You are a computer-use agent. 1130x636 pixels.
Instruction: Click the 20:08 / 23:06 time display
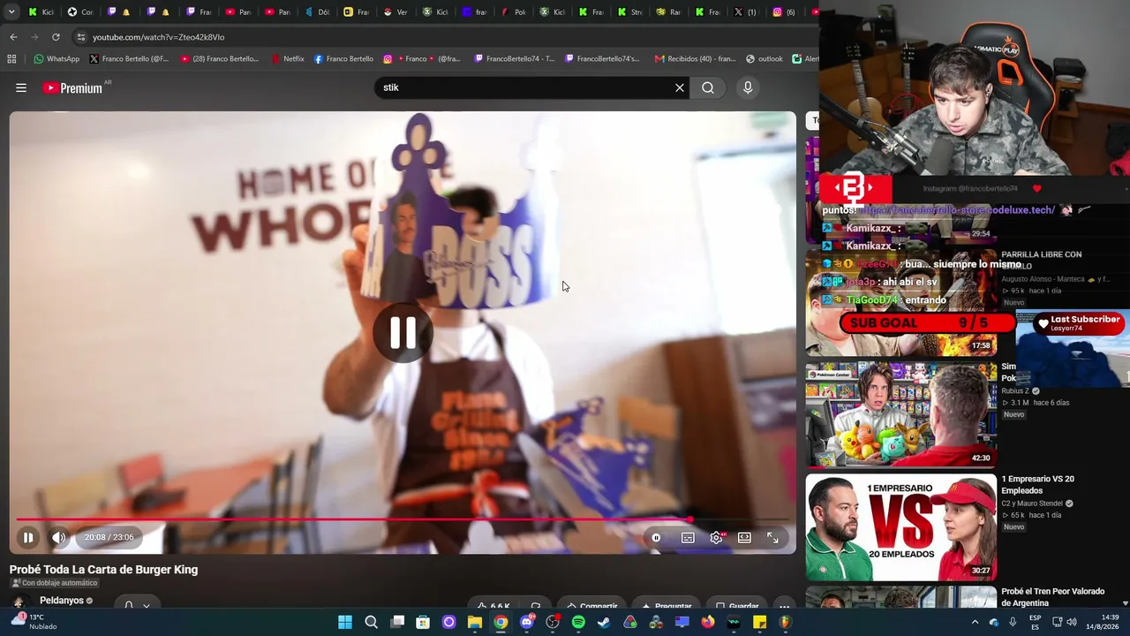coord(109,537)
